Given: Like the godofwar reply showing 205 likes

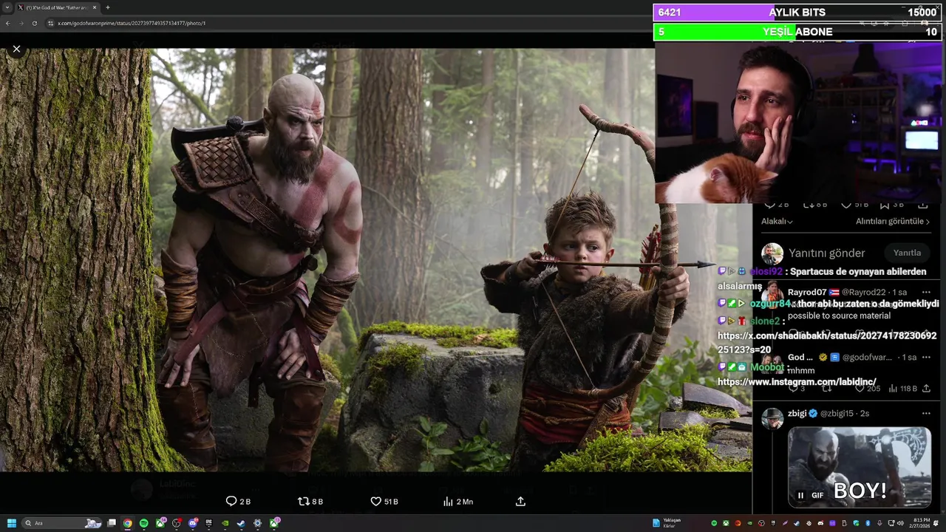Looking at the screenshot, I should tap(867, 388).
